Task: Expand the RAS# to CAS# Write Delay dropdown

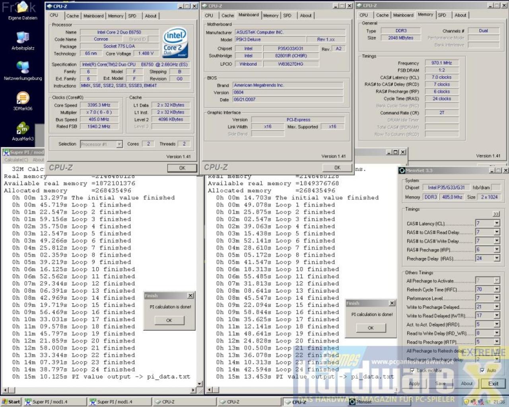Action: click(x=497, y=241)
